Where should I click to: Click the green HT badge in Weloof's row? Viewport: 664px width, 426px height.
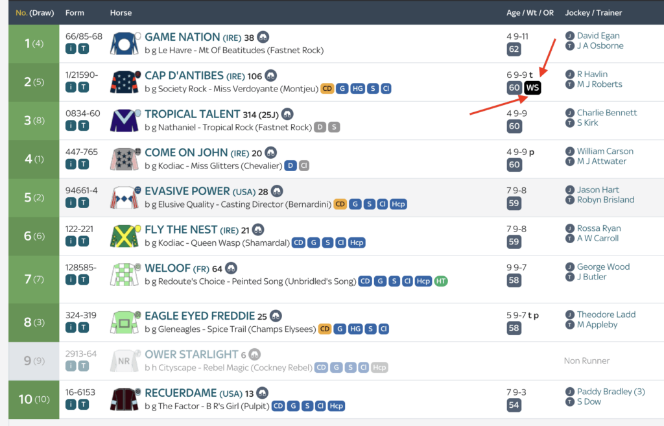point(441,281)
